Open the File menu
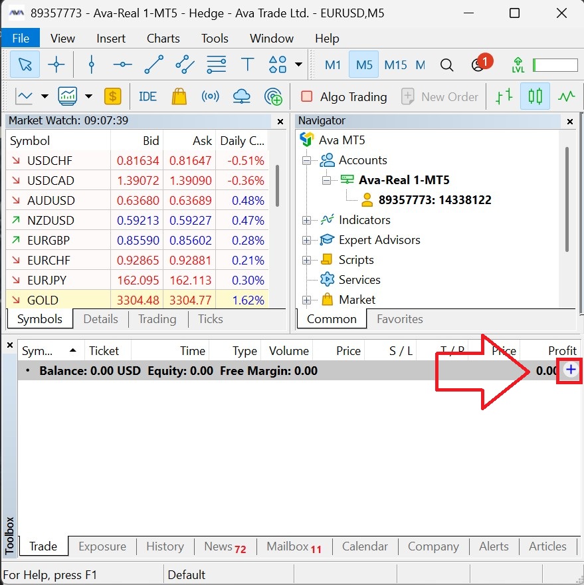This screenshot has height=585, width=584. tap(21, 38)
